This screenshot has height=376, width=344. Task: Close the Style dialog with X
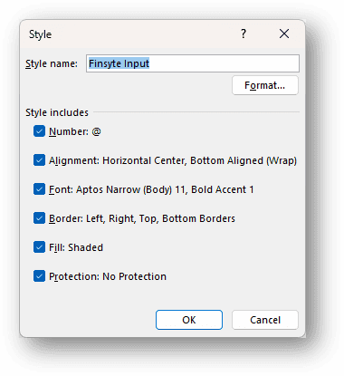(x=284, y=34)
